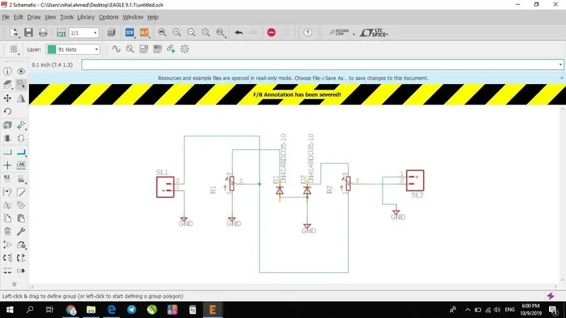The width and height of the screenshot is (566, 318).
Task: Select the Mirror tool in left toolbar
Action: click(21, 98)
